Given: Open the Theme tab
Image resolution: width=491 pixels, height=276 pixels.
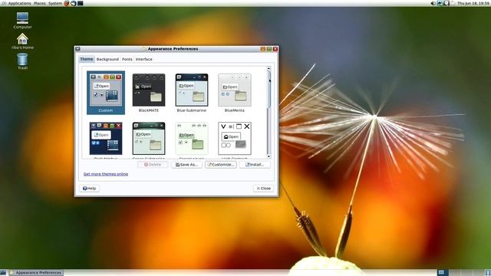Looking at the screenshot, I should click(87, 59).
